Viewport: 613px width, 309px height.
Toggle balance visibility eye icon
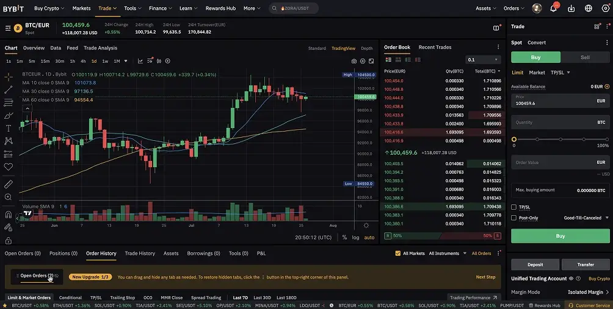[571, 279]
